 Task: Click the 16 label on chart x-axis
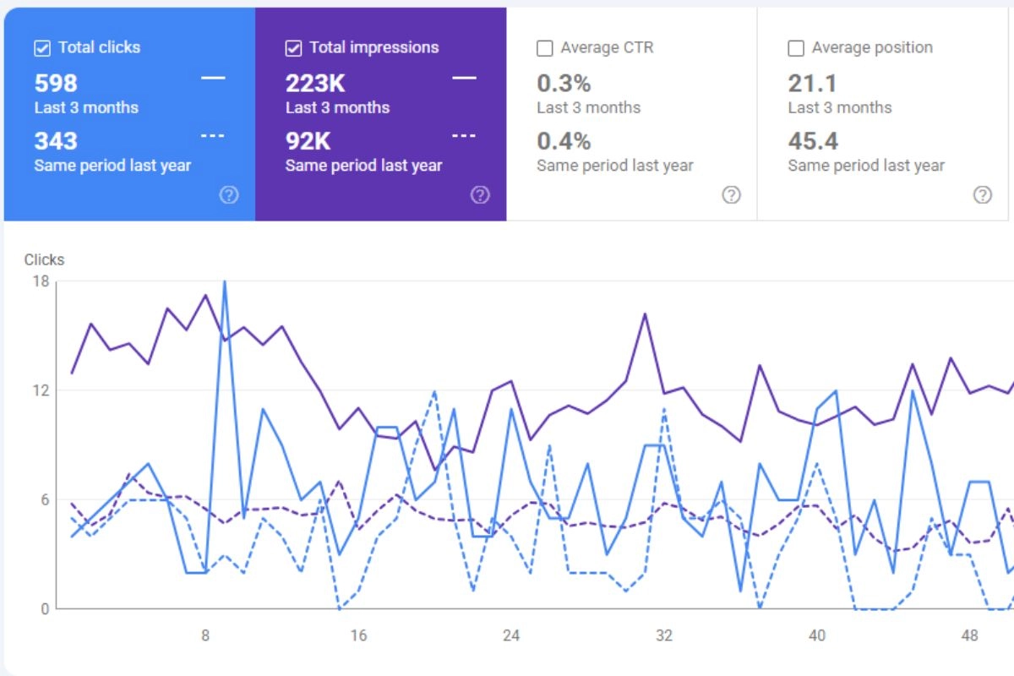tap(358, 635)
